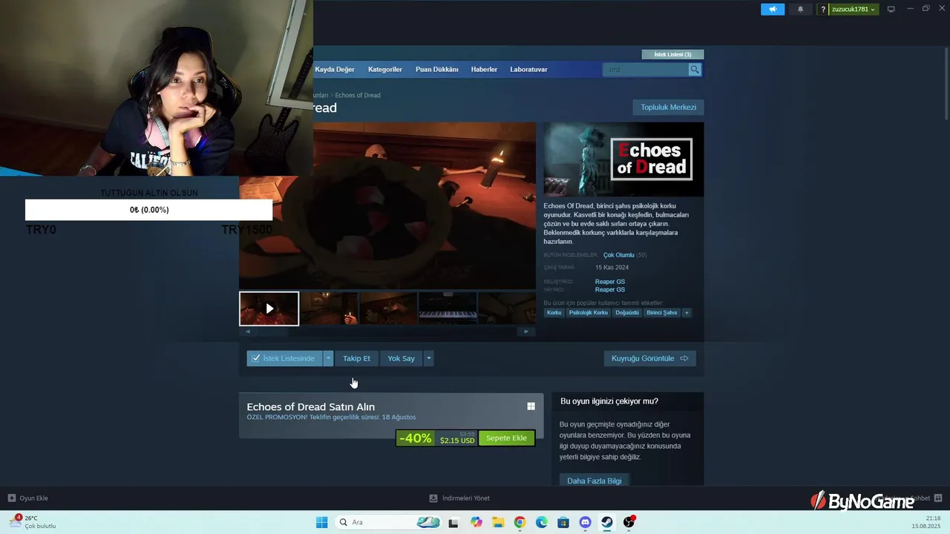Image resolution: width=950 pixels, height=534 pixels.
Task: Open File Explorer from the taskbar
Action: point(497,522)
